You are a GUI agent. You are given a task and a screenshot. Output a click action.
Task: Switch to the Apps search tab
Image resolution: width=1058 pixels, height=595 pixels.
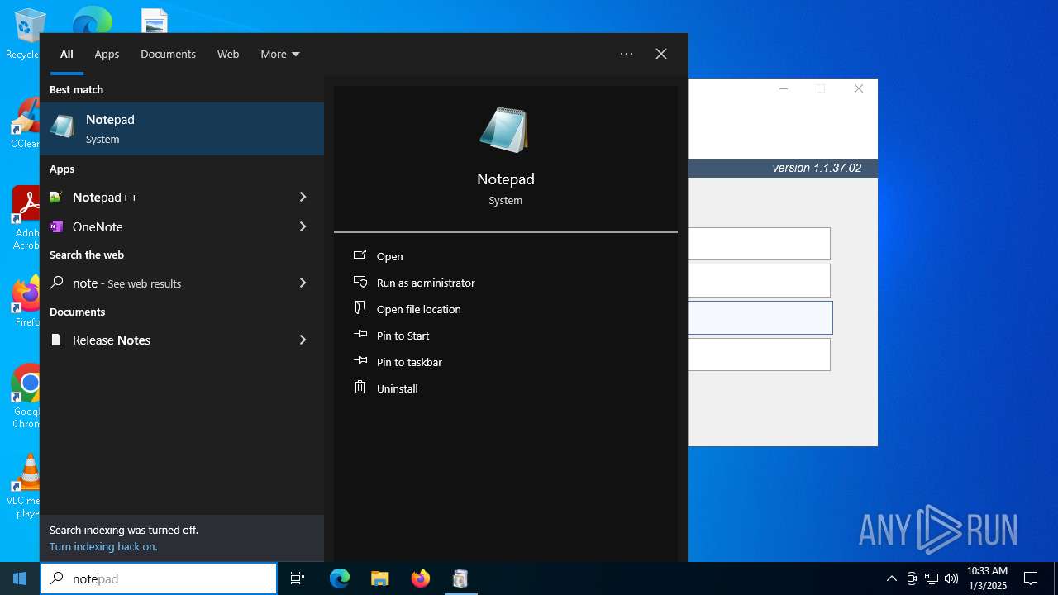[x=107, y=54]
